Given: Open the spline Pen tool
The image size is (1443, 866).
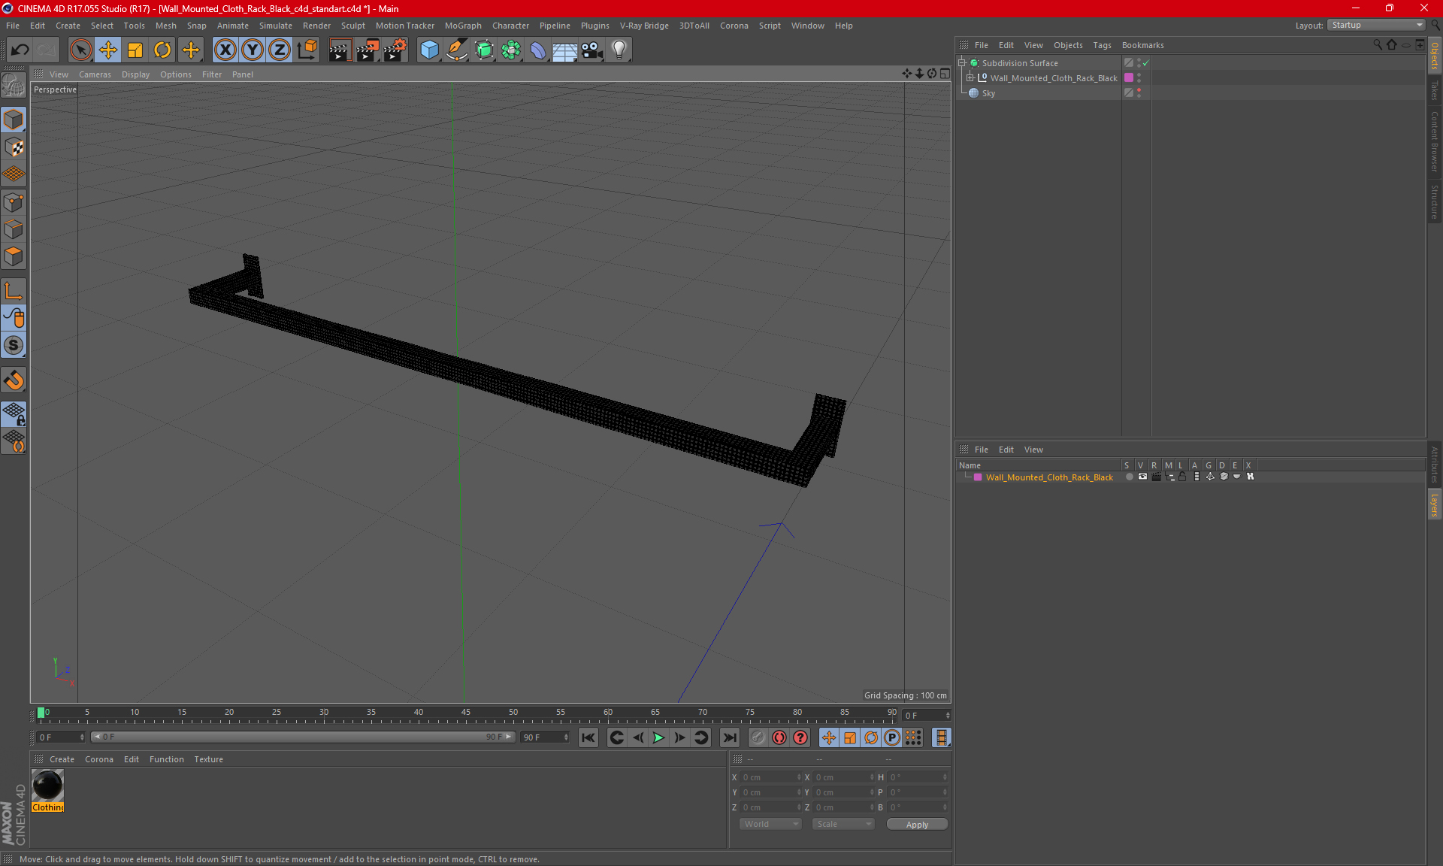Looking at the screenshot, I should coord(456,50).
